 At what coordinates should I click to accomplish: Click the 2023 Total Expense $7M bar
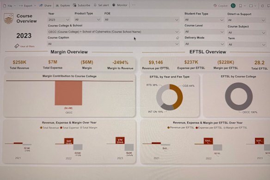[x=120, y=140]
